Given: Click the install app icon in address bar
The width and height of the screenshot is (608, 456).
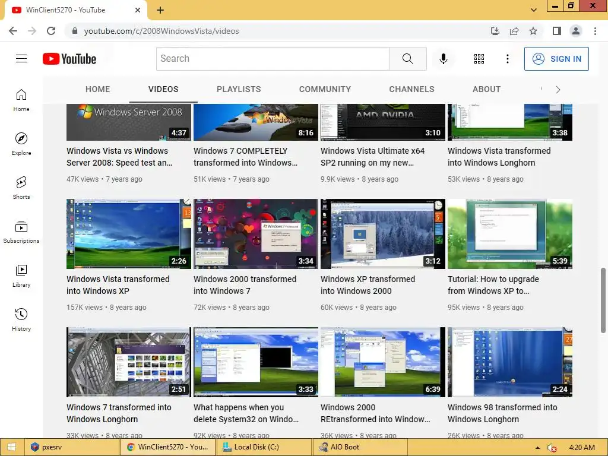Looking at the screenshot, I should click(495, 31).
